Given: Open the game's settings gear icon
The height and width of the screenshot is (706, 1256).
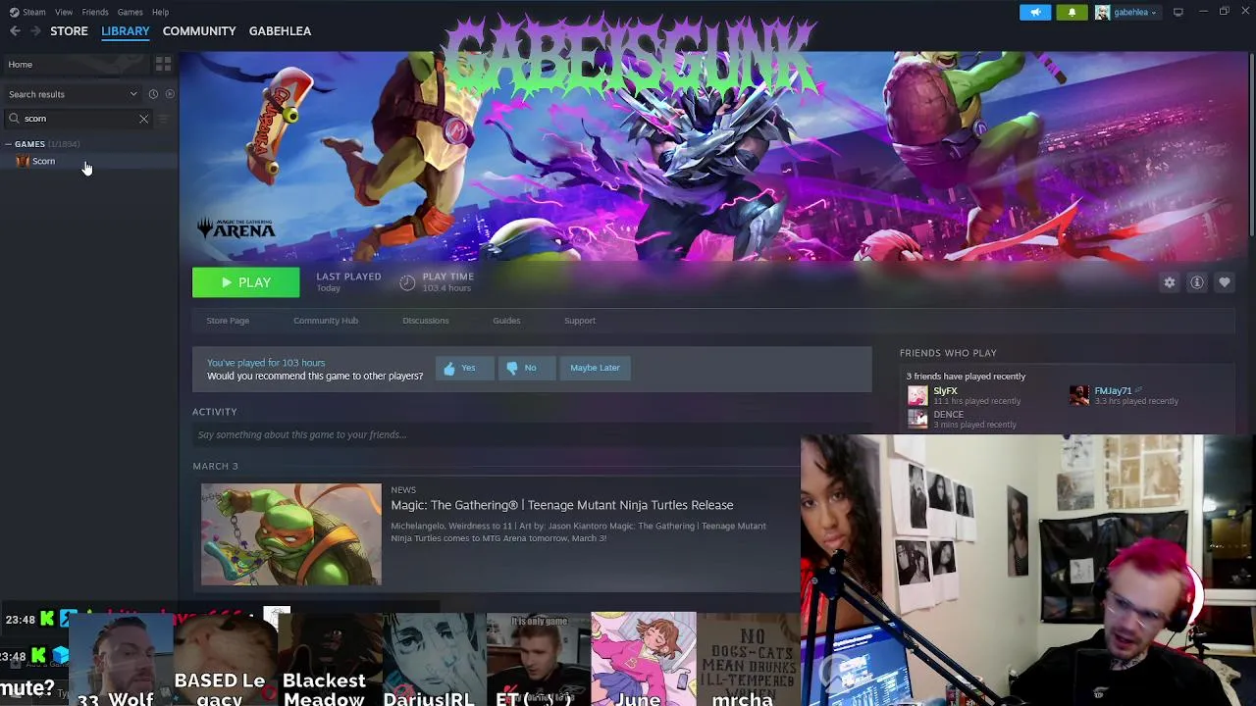Looking at the screenshot, I should pos(1170,282).
